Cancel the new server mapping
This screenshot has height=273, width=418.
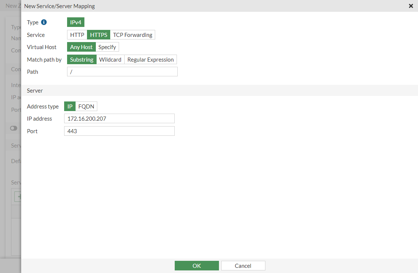click(243, 266)
